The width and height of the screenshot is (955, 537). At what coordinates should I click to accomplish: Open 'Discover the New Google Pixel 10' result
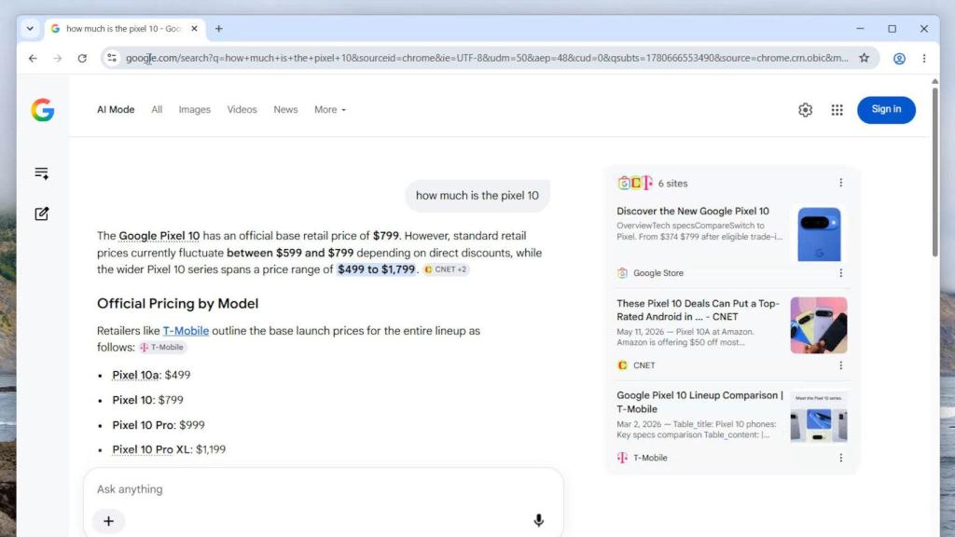click(693, 212)
